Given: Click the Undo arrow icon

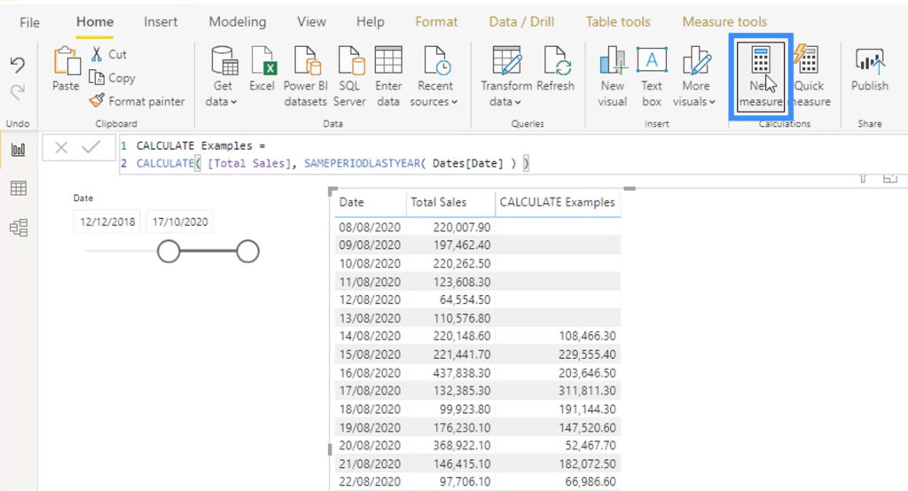Looking at the screenshot, I should (x=18, y=65).
